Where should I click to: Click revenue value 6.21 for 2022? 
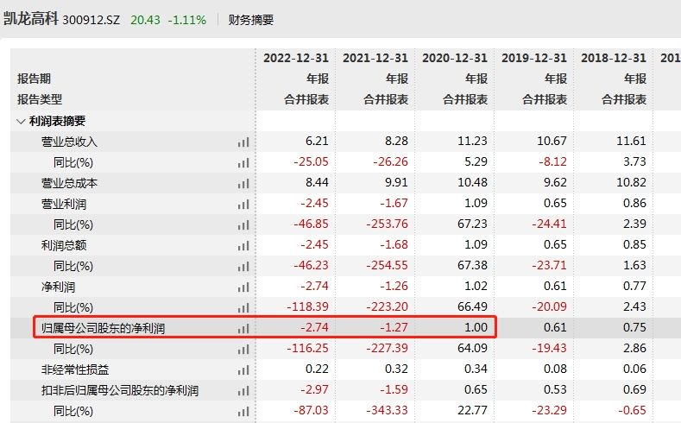(317, 142)
